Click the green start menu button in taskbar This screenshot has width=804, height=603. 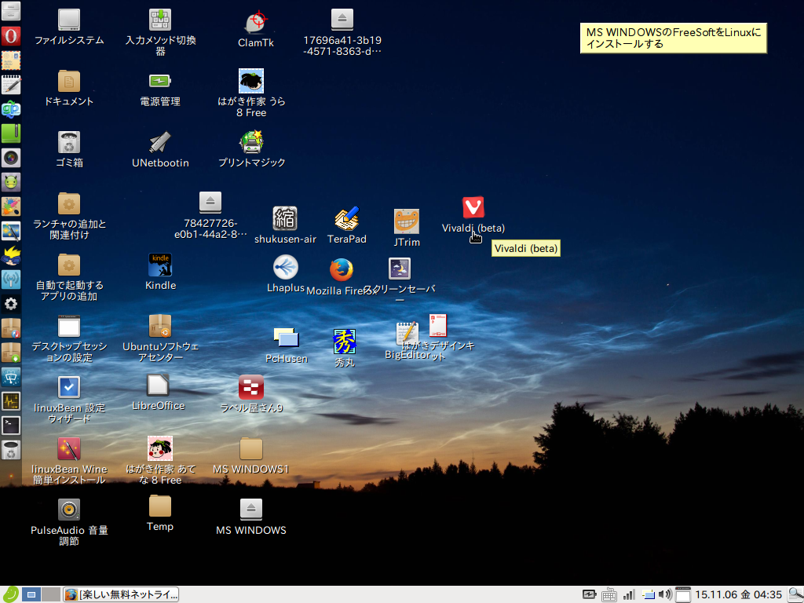pos(9,594)
